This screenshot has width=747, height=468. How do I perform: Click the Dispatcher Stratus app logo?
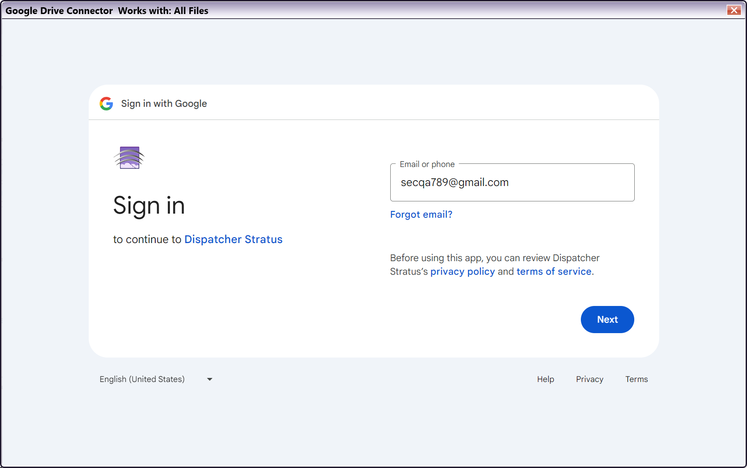pos(129,158)
